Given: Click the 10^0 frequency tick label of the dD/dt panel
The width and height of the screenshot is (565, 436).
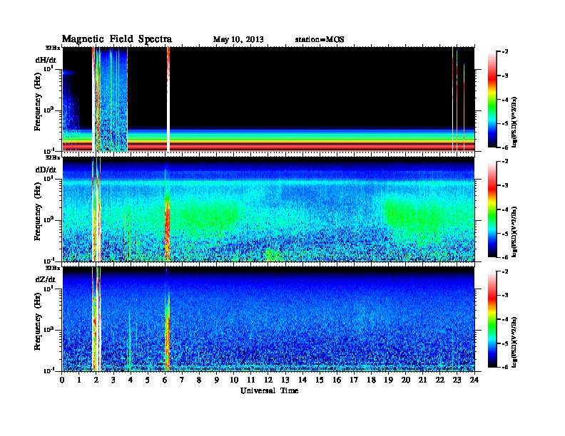Looking at the screenshot, I should [x=49, y=219].
